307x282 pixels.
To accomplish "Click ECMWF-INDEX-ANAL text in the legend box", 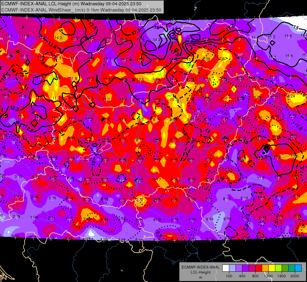I will 201,267.
